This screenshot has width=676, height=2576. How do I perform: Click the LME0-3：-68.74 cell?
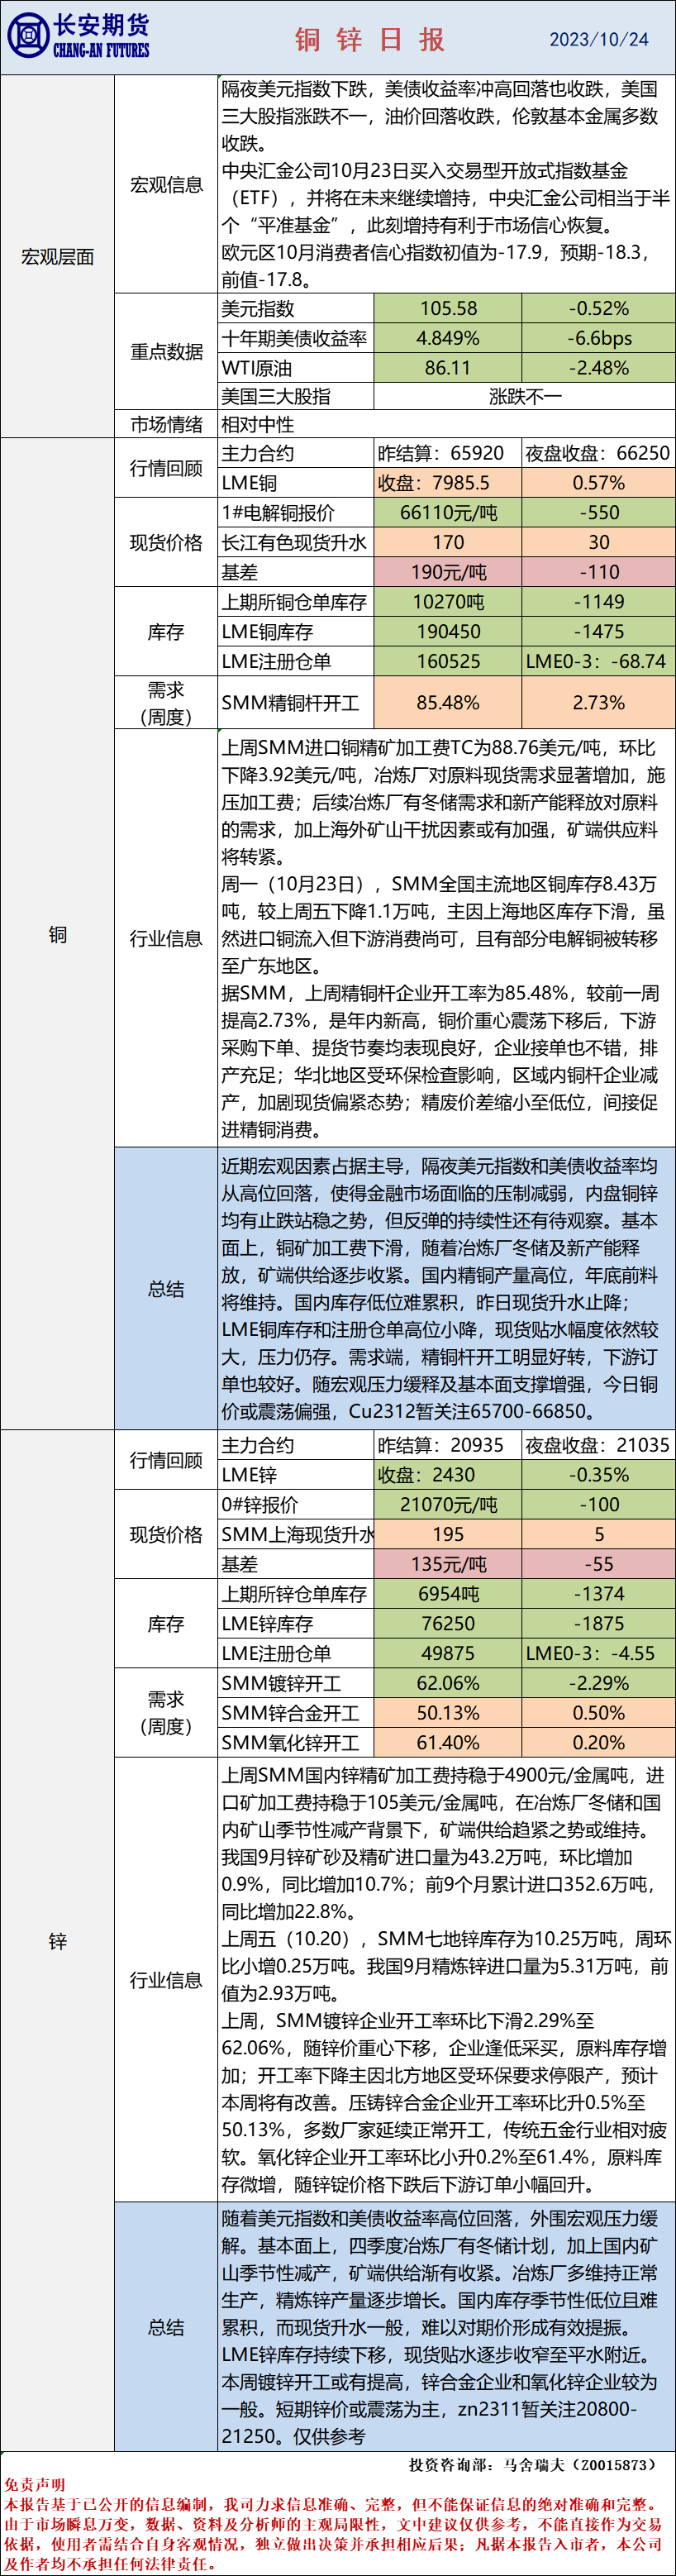[x=598, y=661]
